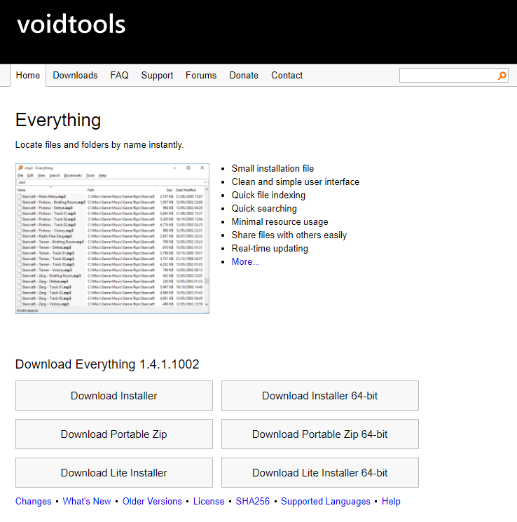This screenshot has width=517, height=522.
Task: Click Download Lite Installer 64-bit button
Action: 320,473
